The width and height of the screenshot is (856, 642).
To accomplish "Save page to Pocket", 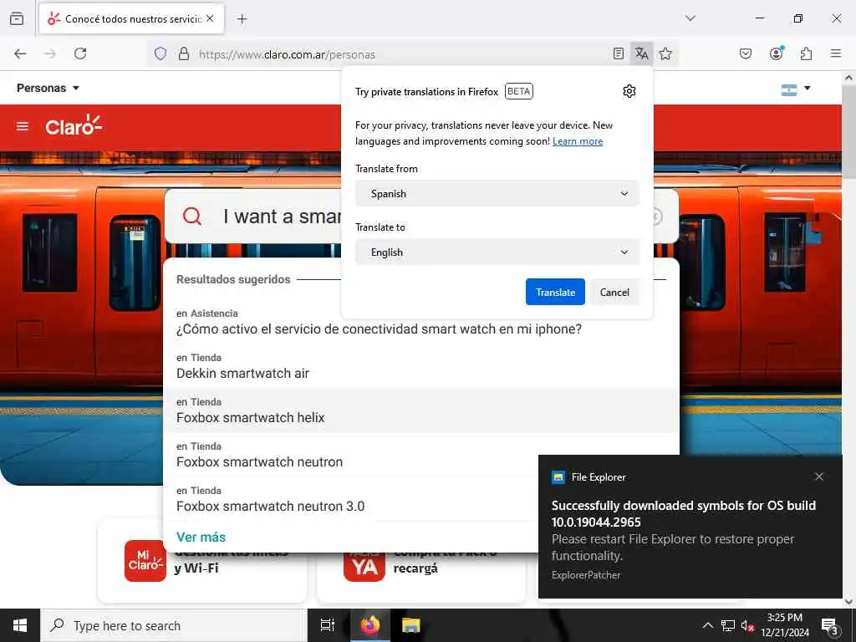I will pyautogui.click(x=745, y=53).
